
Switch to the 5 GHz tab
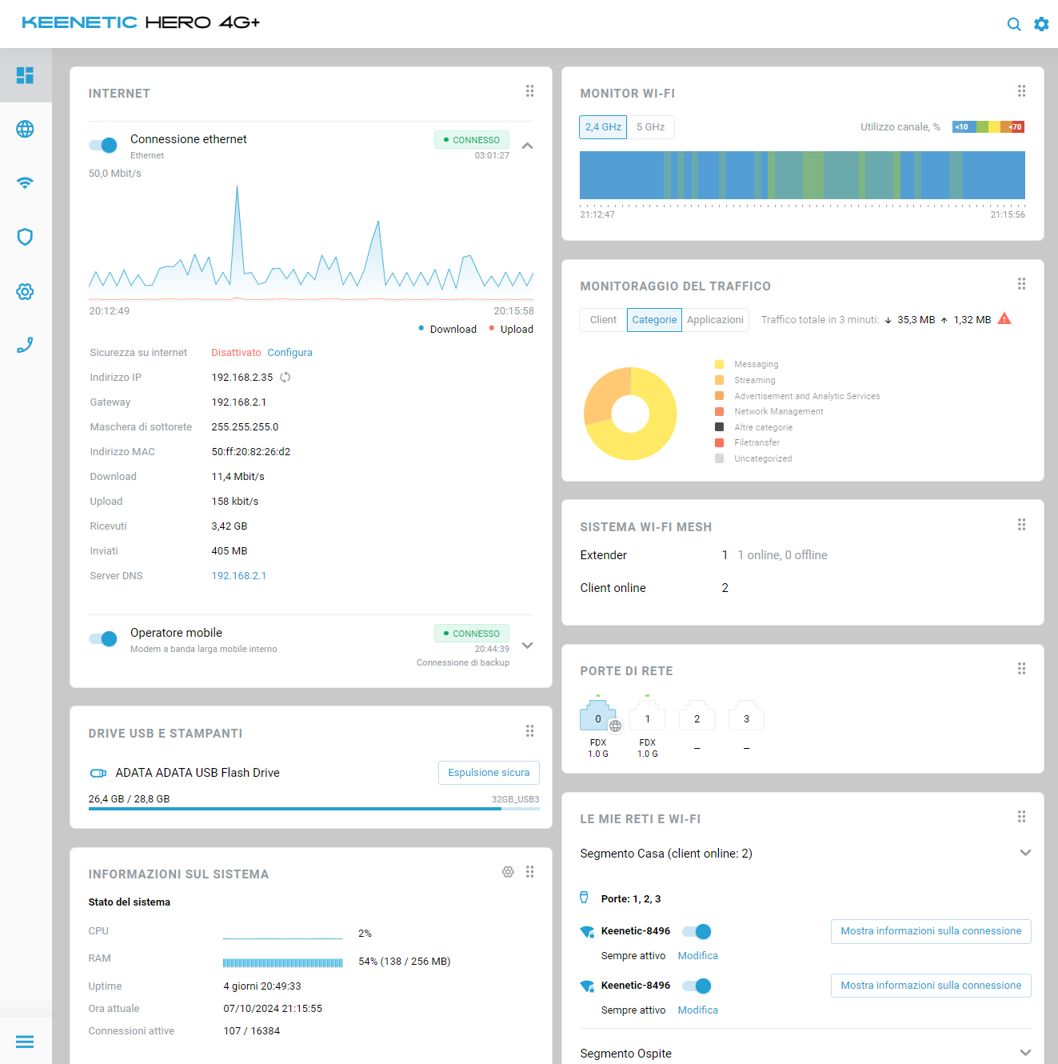(650, 127)
